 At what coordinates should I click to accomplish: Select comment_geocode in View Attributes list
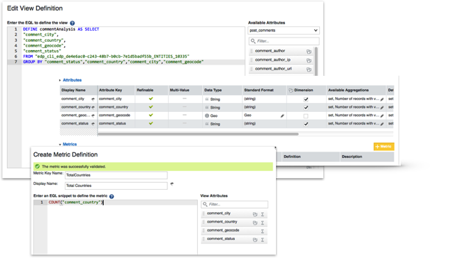[234, 230]
